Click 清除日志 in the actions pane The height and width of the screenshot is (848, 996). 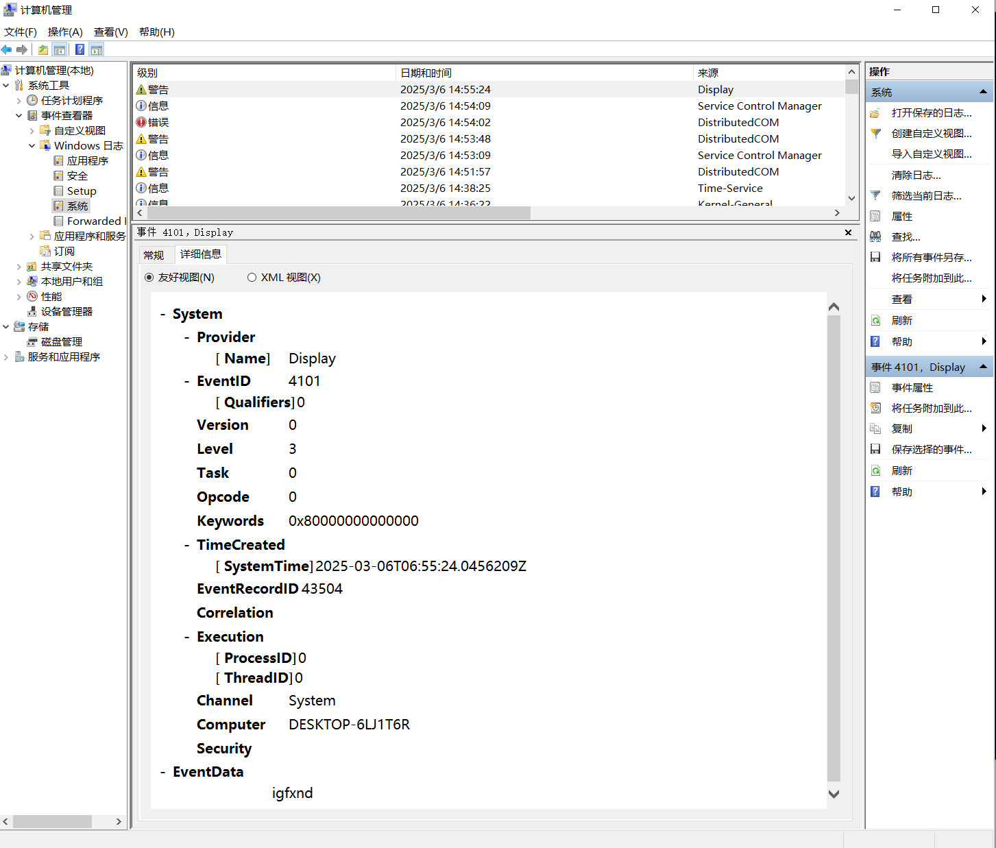coord(916,175)
